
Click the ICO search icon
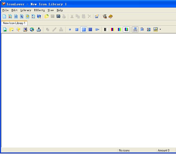39,16
